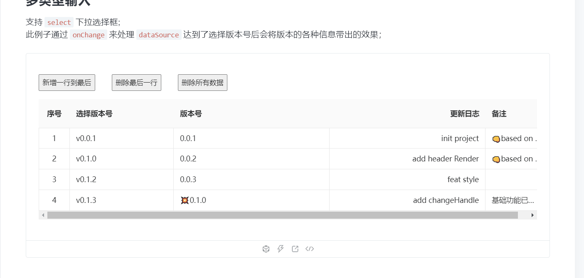The height and width of the screenshot is (278, 584).
Task: Show the demo source code
Action: [310, 249]
